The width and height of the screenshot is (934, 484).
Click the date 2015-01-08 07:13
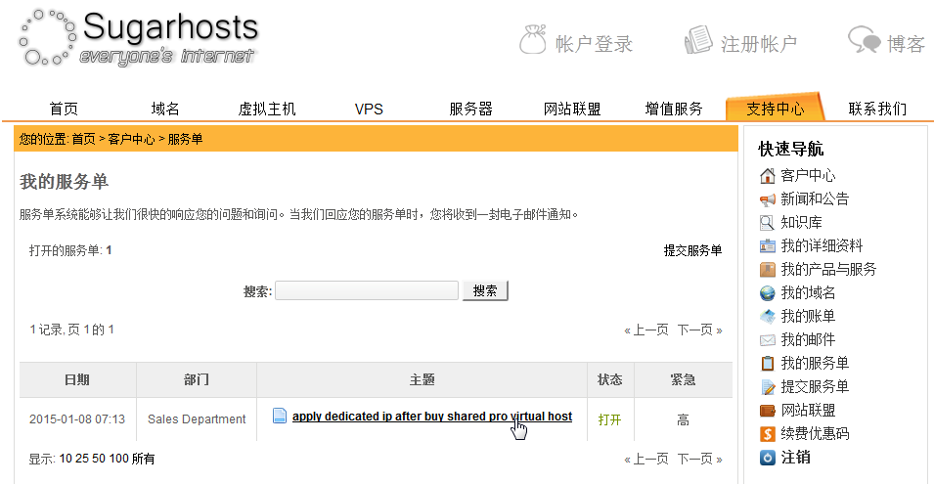(x=77, y=419)
